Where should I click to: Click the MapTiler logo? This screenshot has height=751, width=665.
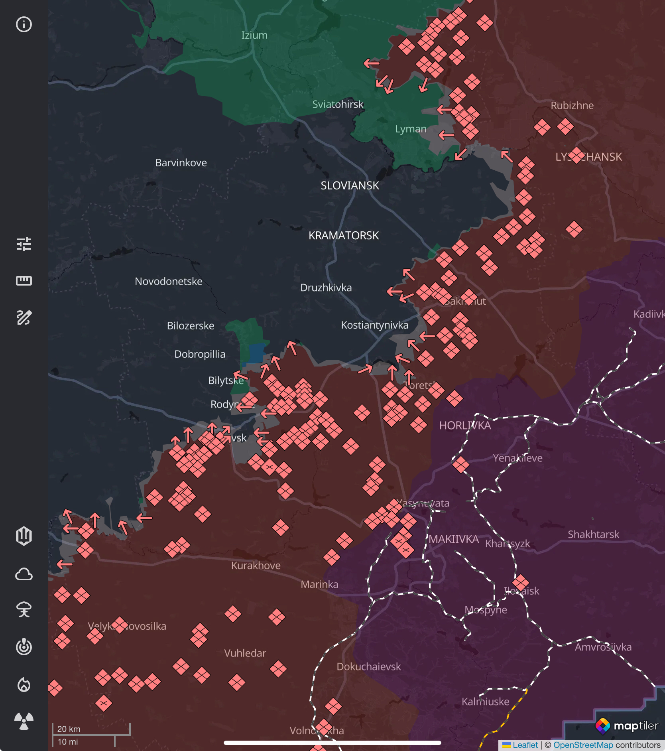(x=627, y=726)
